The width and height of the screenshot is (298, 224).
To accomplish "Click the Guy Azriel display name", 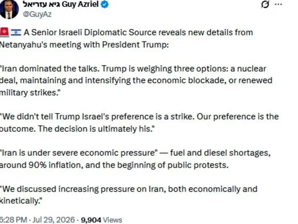I will (x=80, y=4).
